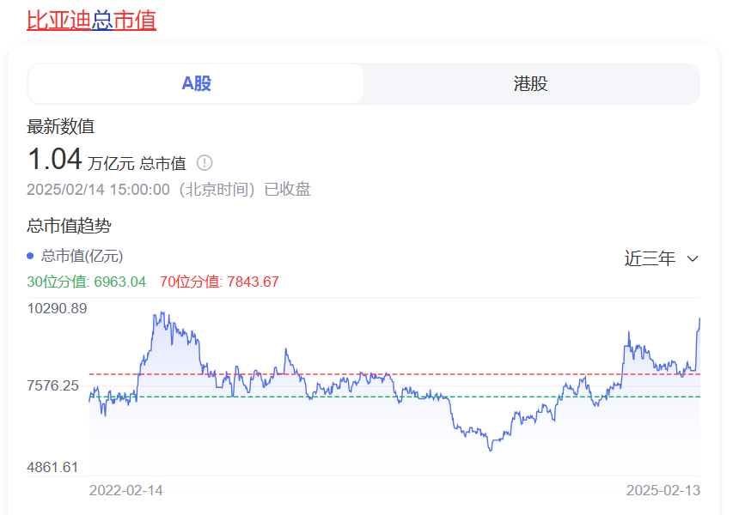Viewport: 733px width, 515px height.
Task: Click the 2025-02-13 axis date label
Action: coord(665,491)
